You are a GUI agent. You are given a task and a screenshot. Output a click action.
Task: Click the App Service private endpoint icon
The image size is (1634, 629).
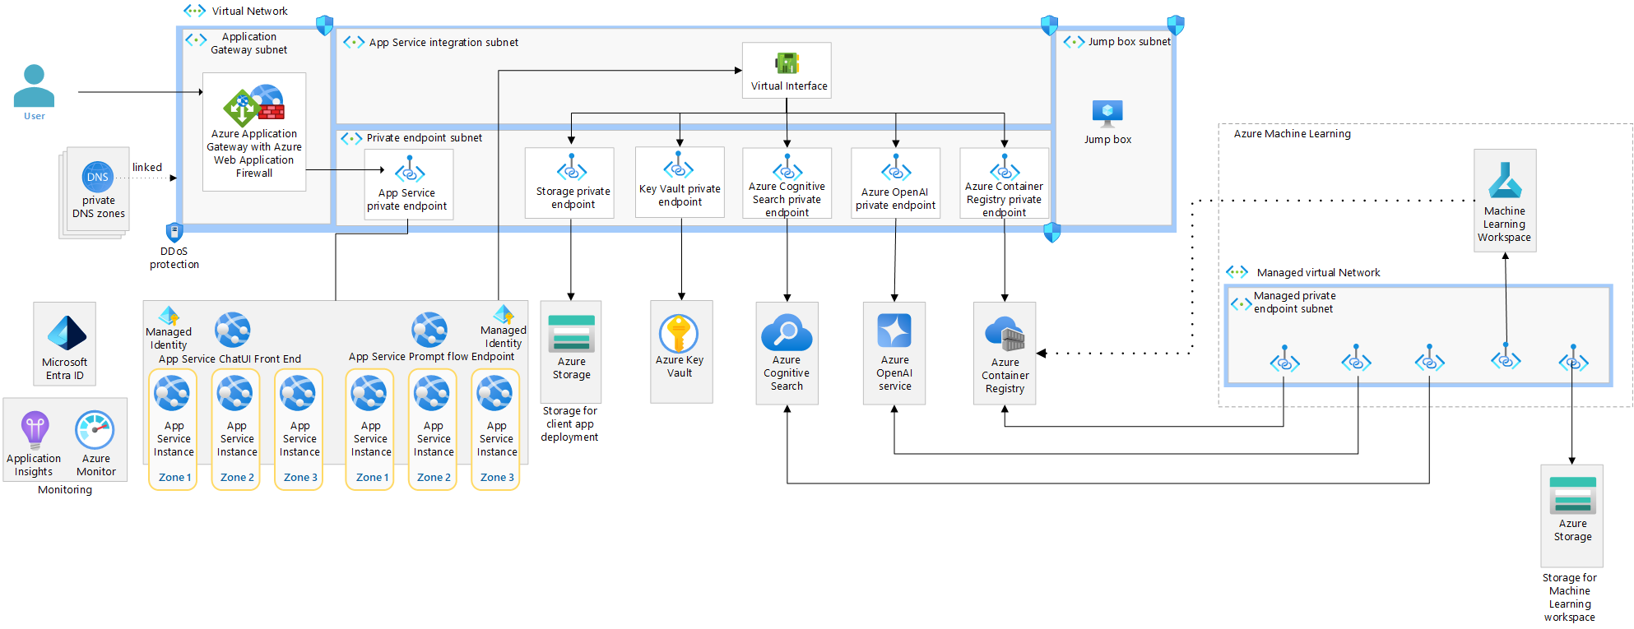[x=409, y=169]
